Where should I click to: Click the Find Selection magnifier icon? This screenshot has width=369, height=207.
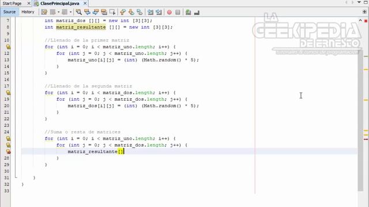(x=78, y=12)
